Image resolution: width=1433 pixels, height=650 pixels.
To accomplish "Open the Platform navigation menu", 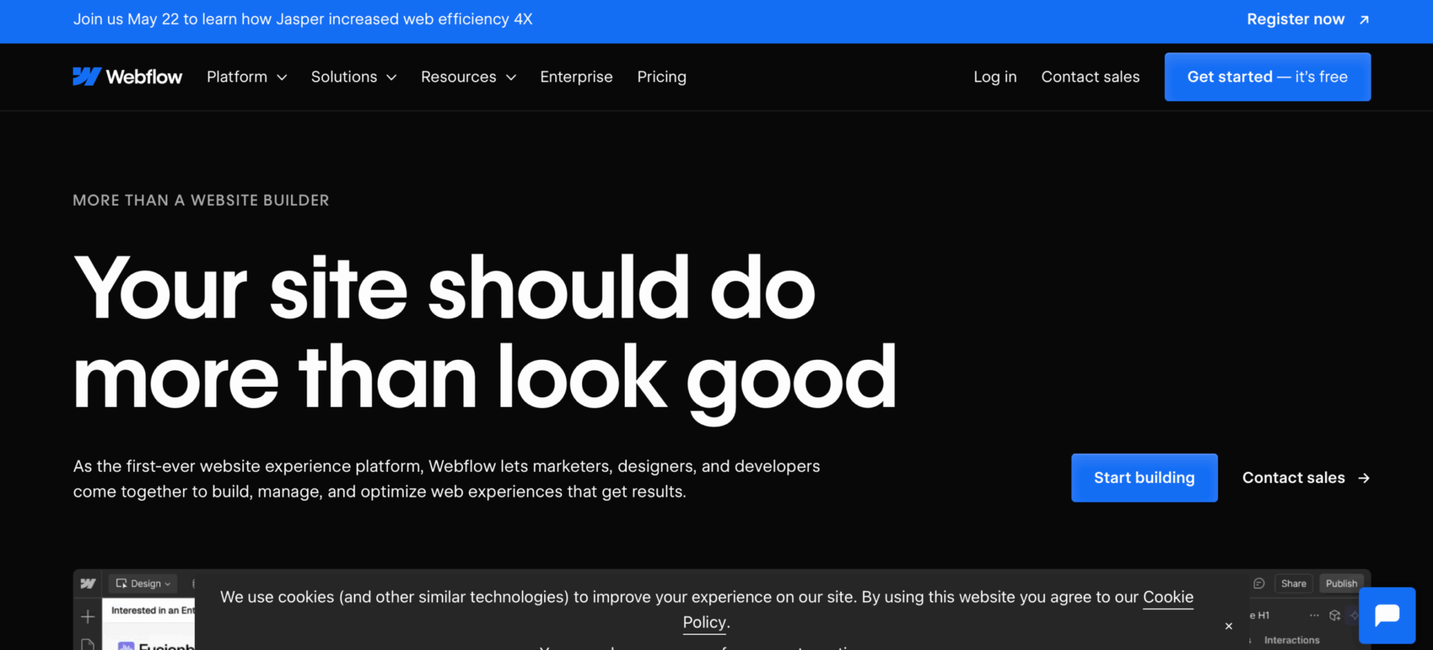I will point(247,77).
